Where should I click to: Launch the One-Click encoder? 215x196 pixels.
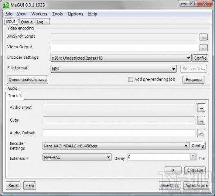[x=170, y=185]
